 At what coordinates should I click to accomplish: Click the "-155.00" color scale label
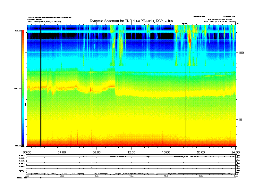click(x=18, y=146)
